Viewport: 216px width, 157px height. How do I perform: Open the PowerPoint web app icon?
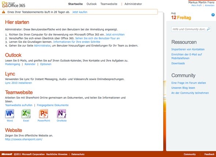44,114
